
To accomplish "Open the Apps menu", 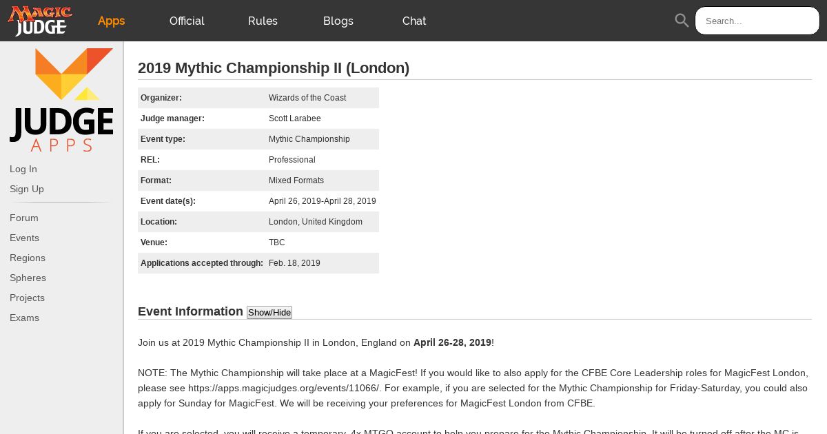I will [x=111, y=21].
